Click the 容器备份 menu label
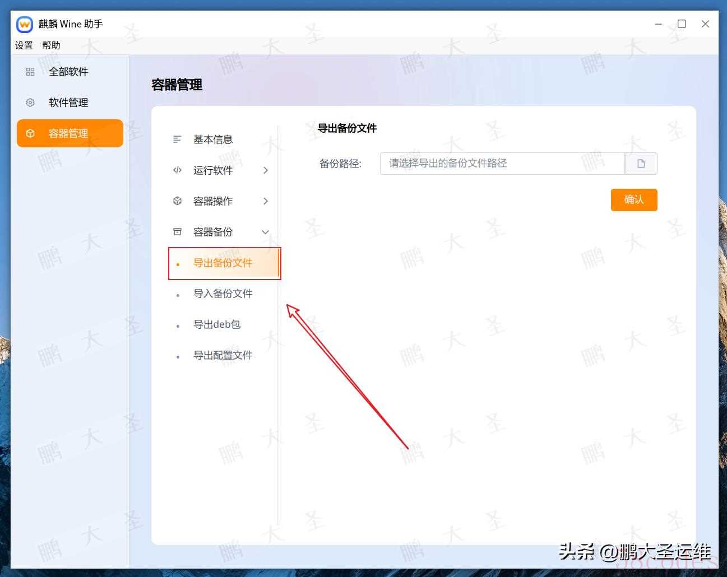The width and height of the screenshot is (727, 577). (x=213, y=232)
